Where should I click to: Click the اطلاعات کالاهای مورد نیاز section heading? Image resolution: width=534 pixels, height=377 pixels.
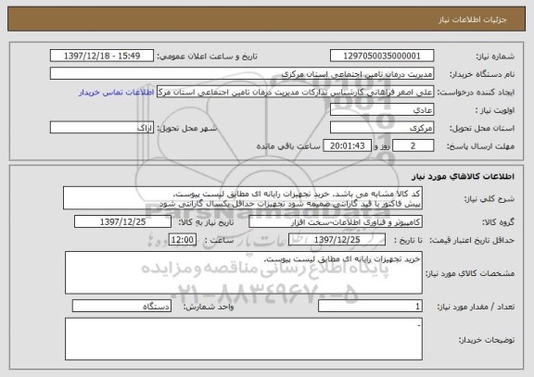click(463, 176)
